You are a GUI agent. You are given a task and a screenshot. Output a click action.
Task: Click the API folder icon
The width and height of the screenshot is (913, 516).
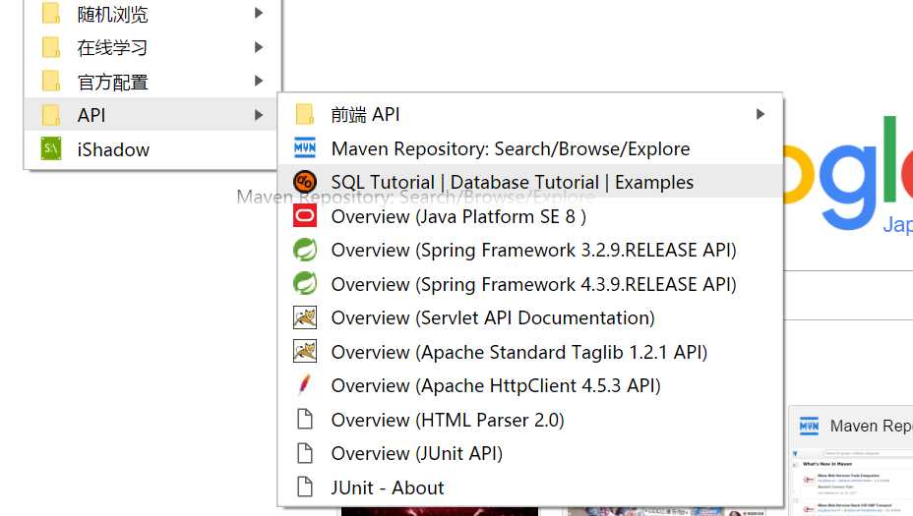coord(50,115)
